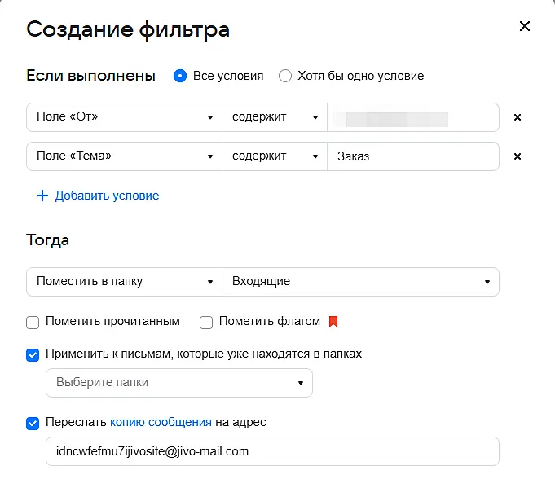Click the plus icon to add condition

pos(42,196)
